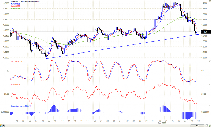This screenshot has width=211, height=127.
Task: Close the MacdGisto indicator panel
Action: tap(210, 106)
